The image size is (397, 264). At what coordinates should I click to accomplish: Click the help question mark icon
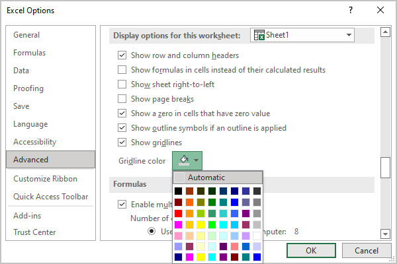[x=351, y=10]
